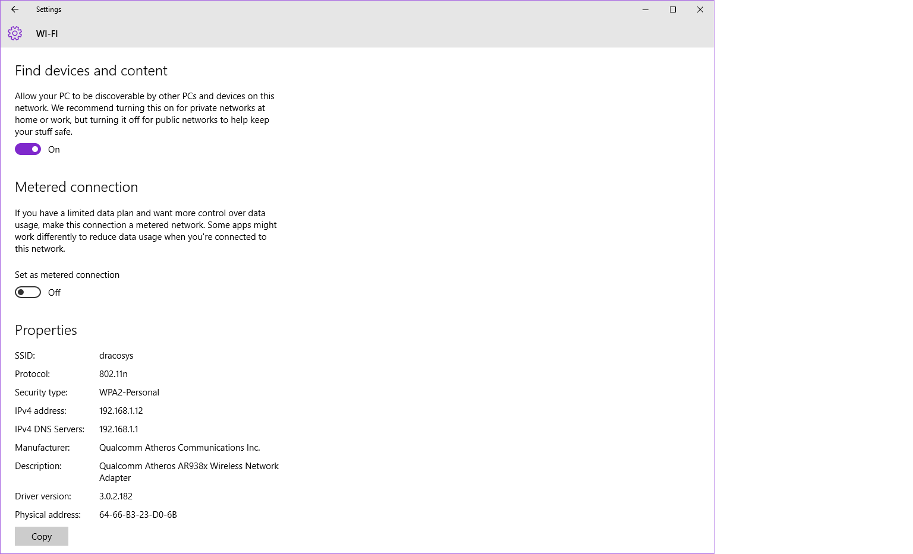This screenshot has height=554, width=913.
Task: Select IPv4 DNS server 192.168.1.1
Action: [x=118, y=429]
